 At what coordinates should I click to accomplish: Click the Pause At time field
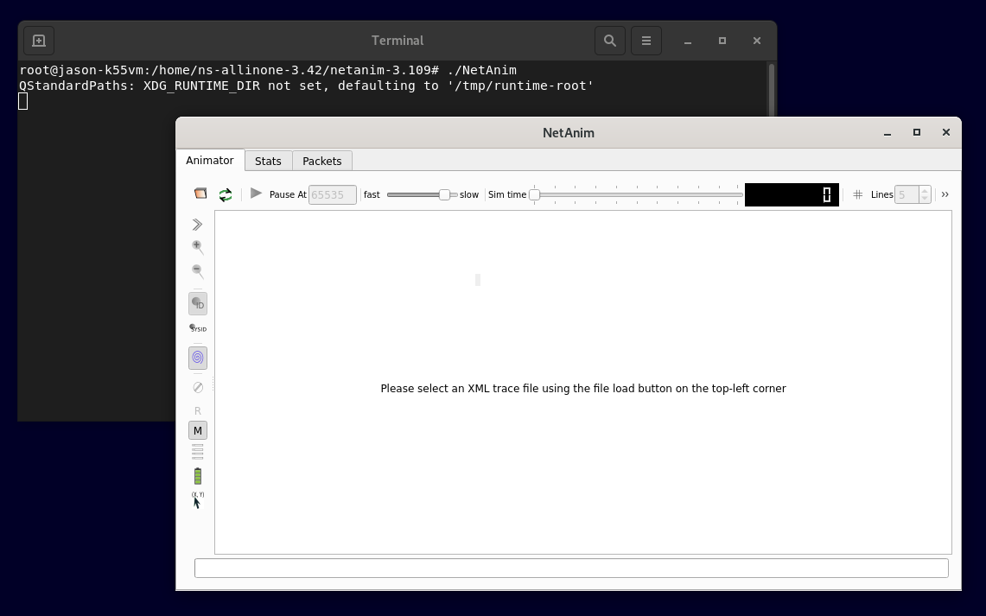pos(332,195)
